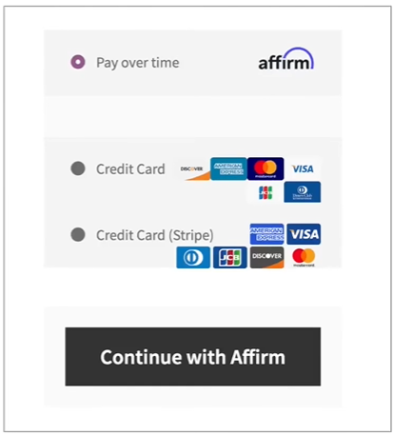Click the Discover icon beside Credit Card
Screen dimensions: 393x435
click(x=192, y=169)
